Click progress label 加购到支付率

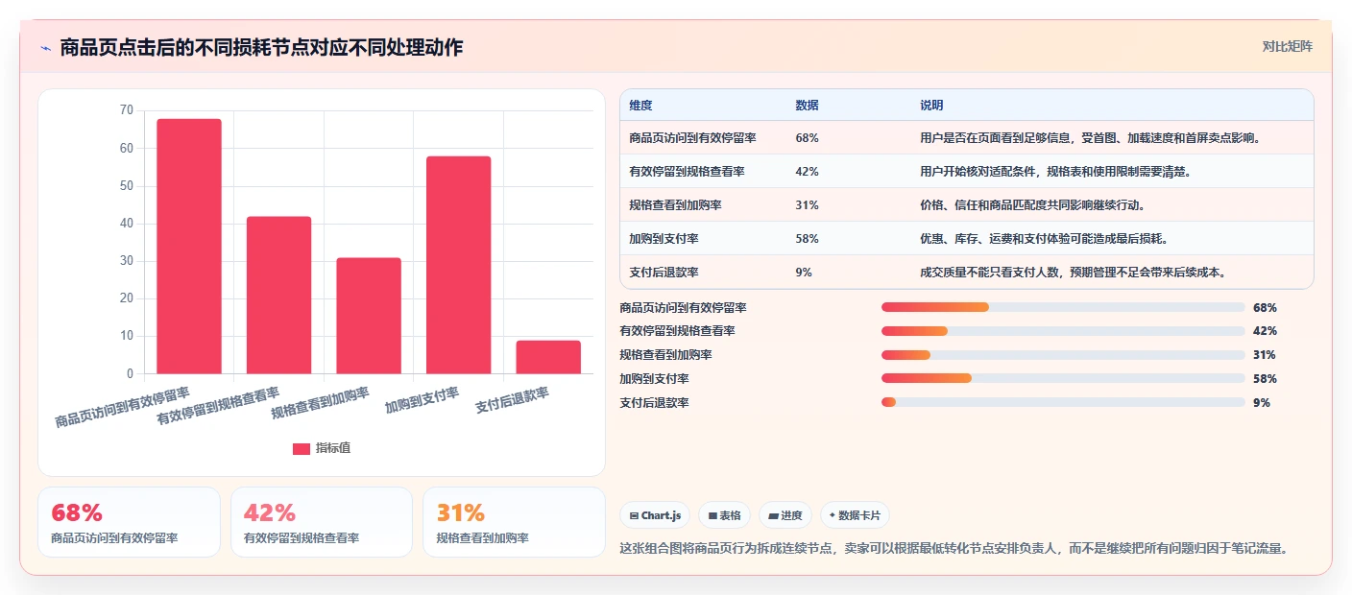pyautogui.click(x=655, y=379)
